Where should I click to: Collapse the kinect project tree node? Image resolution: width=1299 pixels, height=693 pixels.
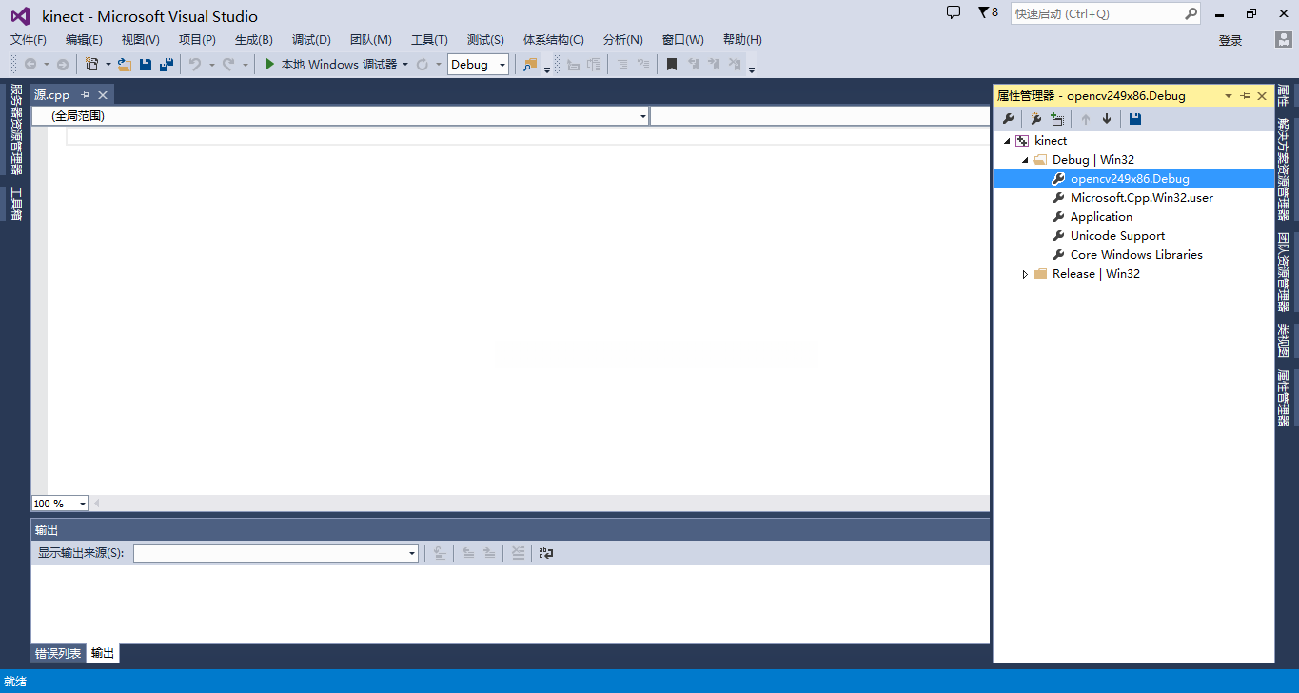click(1008, 141)
